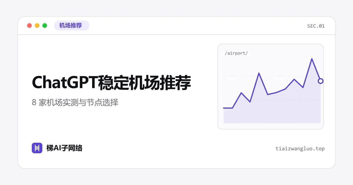Click the green maximize dot
This screenshot has width=353, height=185.
click(45, 26)
